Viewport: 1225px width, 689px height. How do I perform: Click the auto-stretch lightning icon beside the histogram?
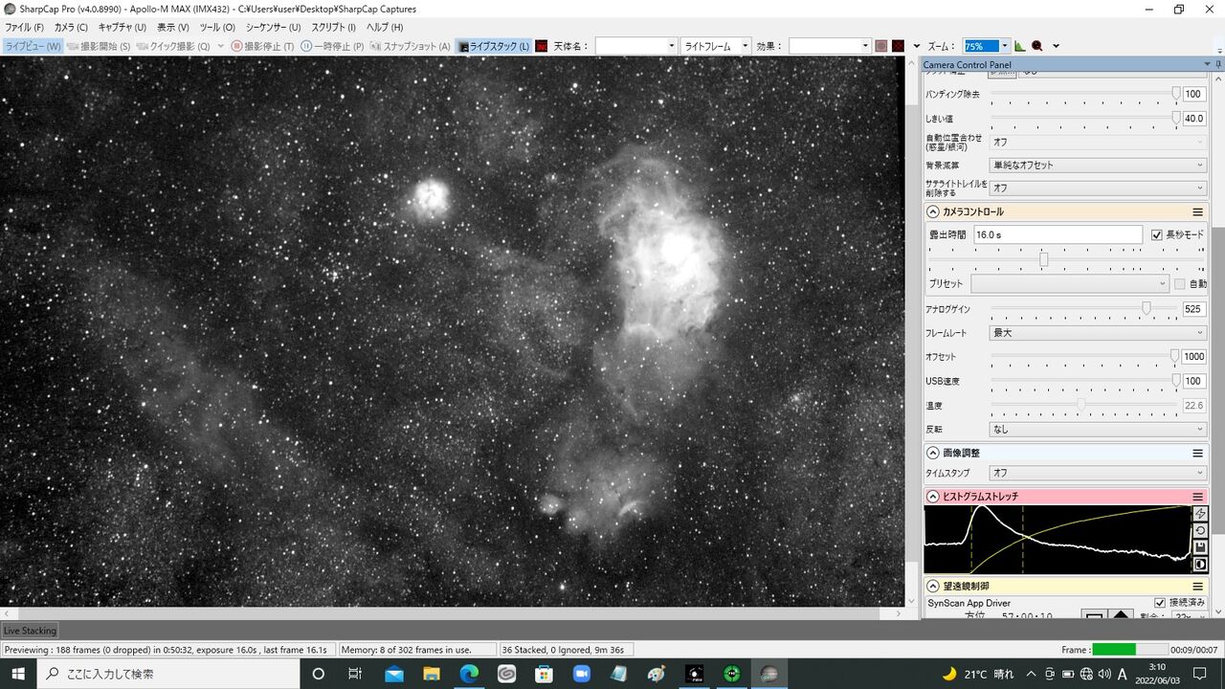1200,514
